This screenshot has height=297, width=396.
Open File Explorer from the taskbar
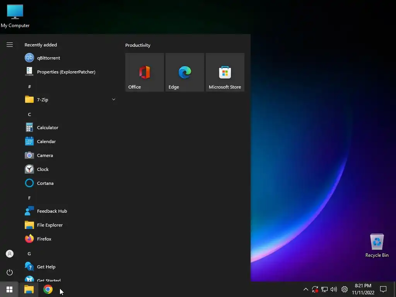coord(29,289)
